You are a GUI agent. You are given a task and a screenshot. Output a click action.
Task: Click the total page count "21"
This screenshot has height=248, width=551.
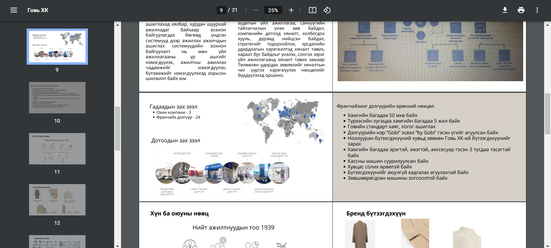point(235,10)
